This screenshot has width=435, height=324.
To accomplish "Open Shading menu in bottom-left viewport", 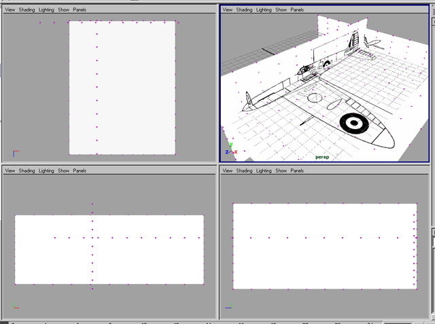I will point(27,170).
